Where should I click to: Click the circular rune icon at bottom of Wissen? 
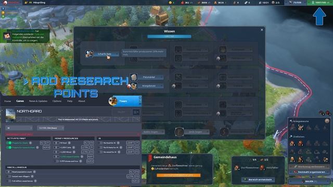pos(179,132)
